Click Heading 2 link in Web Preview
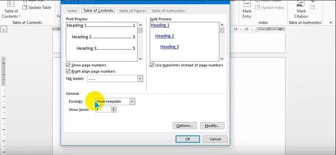Screen dimensions: 336x155 click(165, 36)
